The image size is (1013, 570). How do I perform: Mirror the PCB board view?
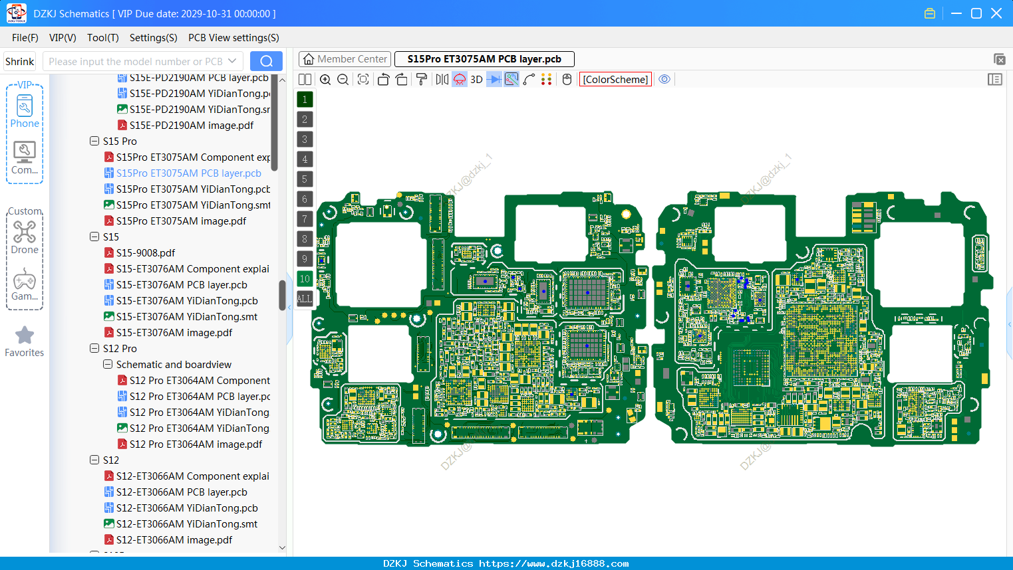click(x=442, y=80)
